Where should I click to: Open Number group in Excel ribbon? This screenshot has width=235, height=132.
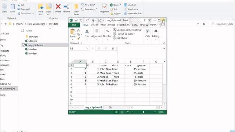[107, 34]
